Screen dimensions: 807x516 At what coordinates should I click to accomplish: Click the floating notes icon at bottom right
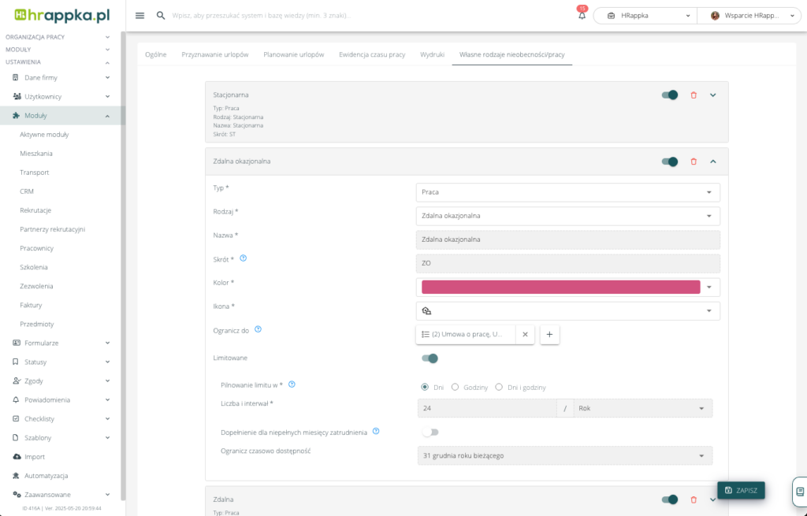(799, 491)
